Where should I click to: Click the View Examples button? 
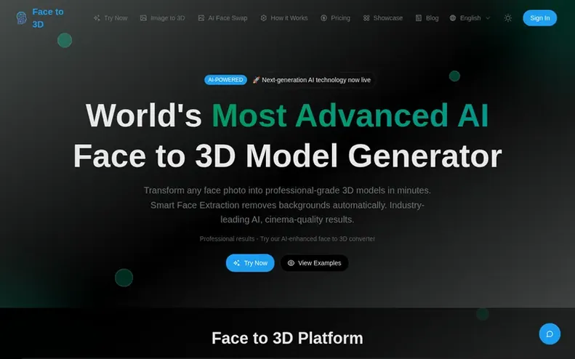(x=314, y=263)
